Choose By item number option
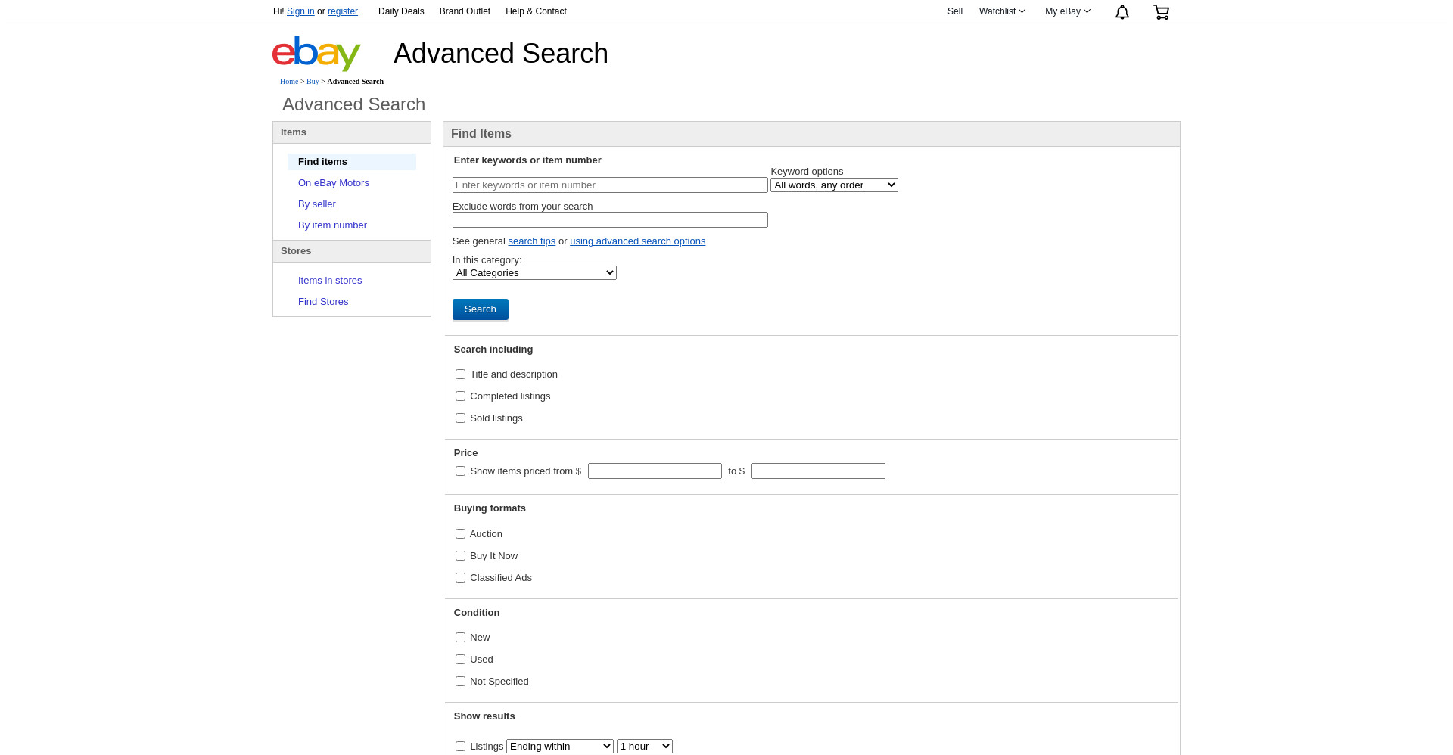The height and width of the screenshot is (755, 1453). click(332, 225)
